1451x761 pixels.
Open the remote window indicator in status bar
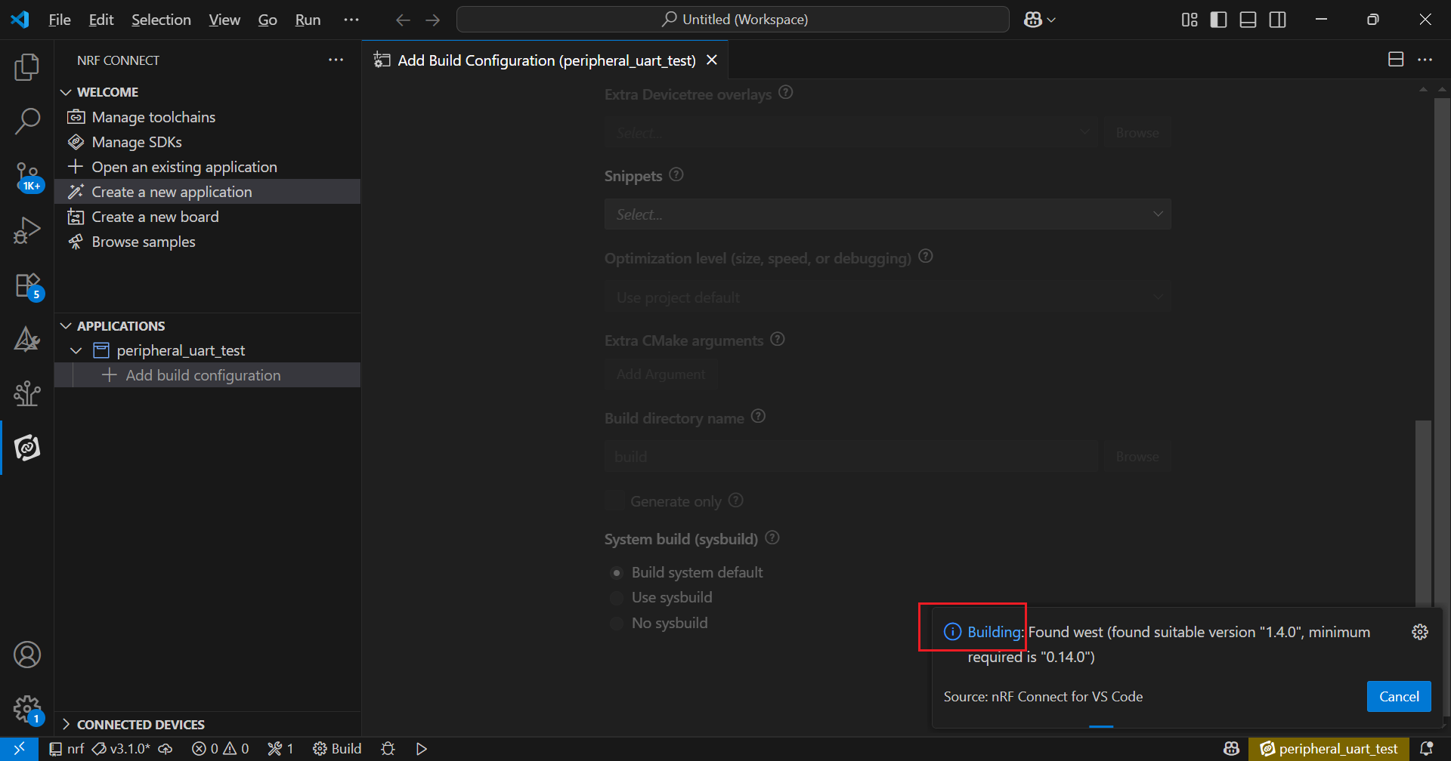click(x=19, y=749)
